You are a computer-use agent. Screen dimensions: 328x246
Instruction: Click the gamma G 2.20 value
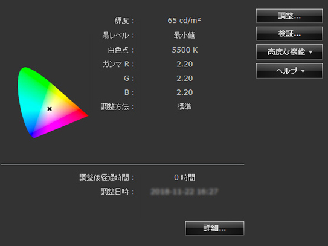[x=184, y=79]
